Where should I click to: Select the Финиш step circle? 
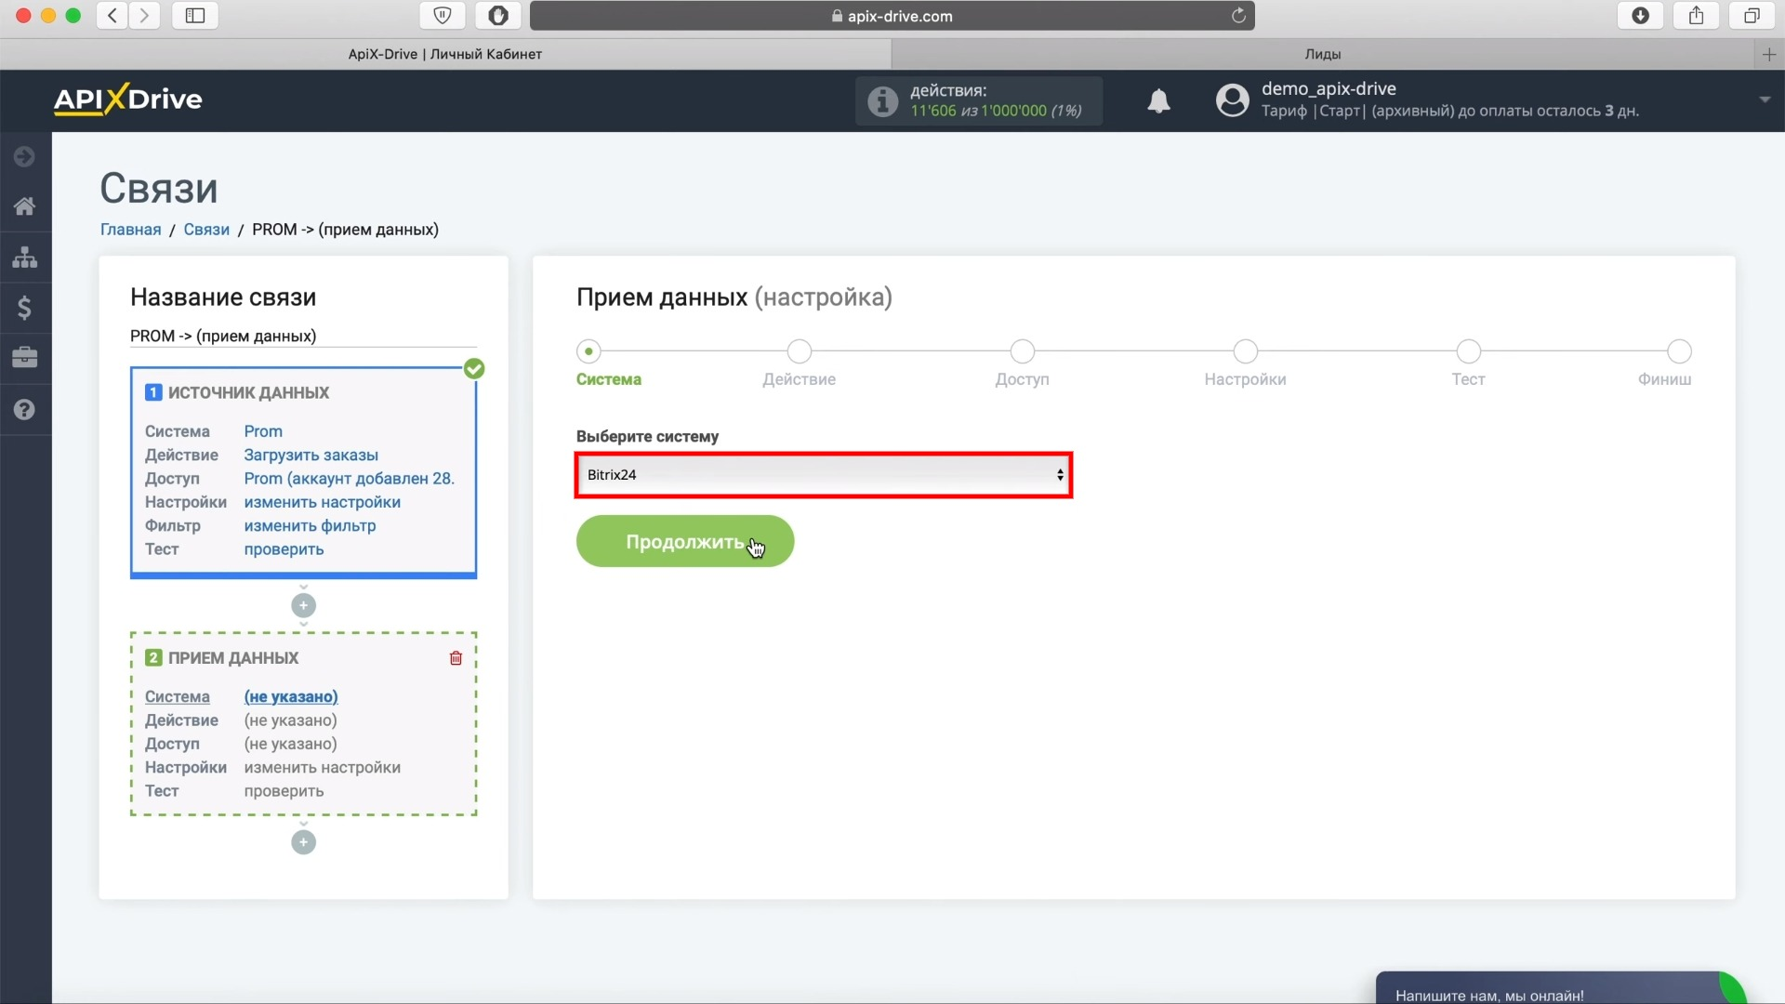coord(1680,351)
